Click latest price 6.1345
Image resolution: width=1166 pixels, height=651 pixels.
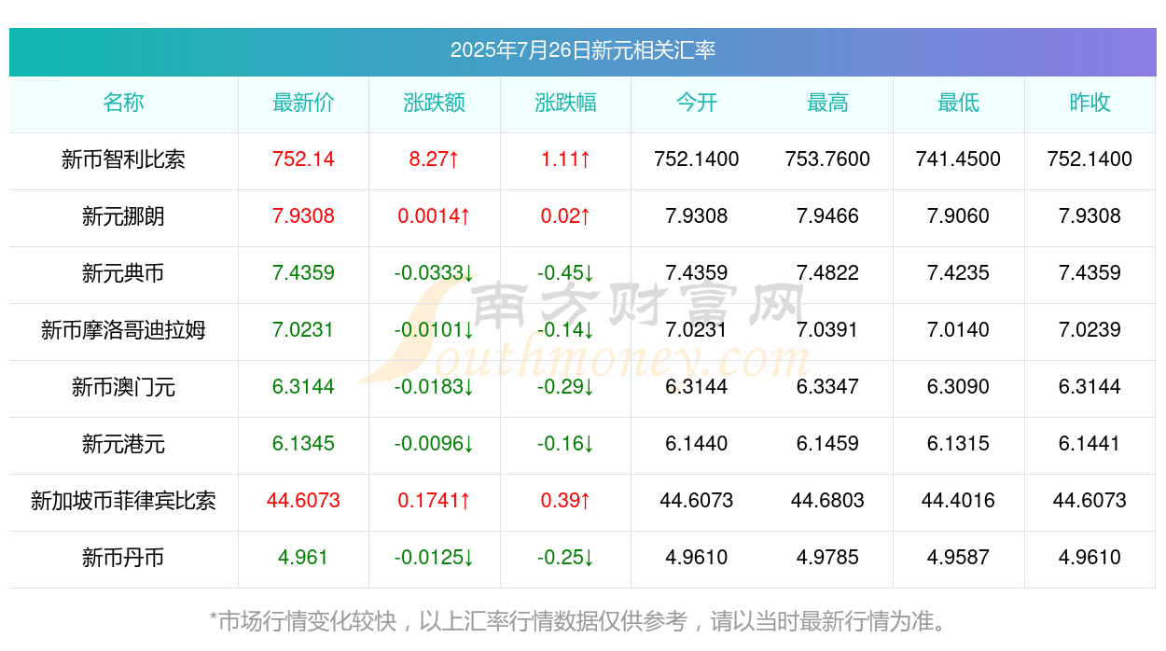[303, 444]
